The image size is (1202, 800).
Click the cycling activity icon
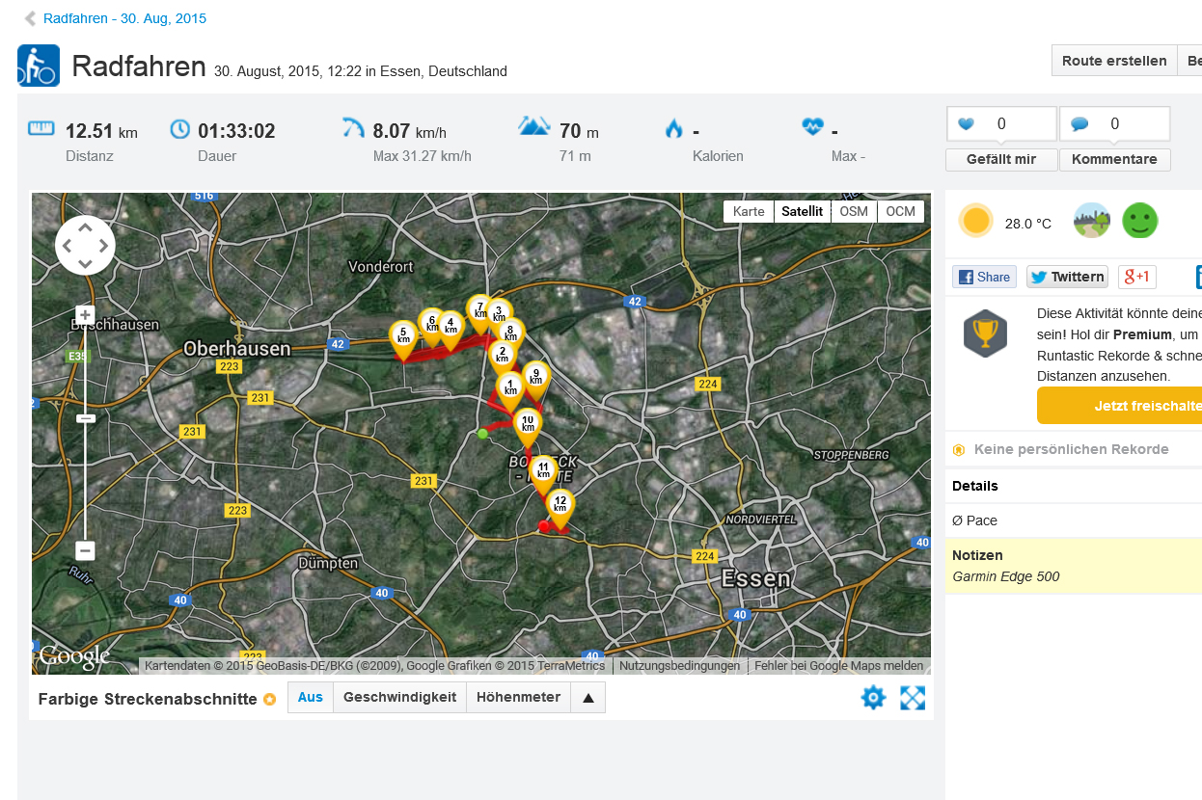point(39,66)
